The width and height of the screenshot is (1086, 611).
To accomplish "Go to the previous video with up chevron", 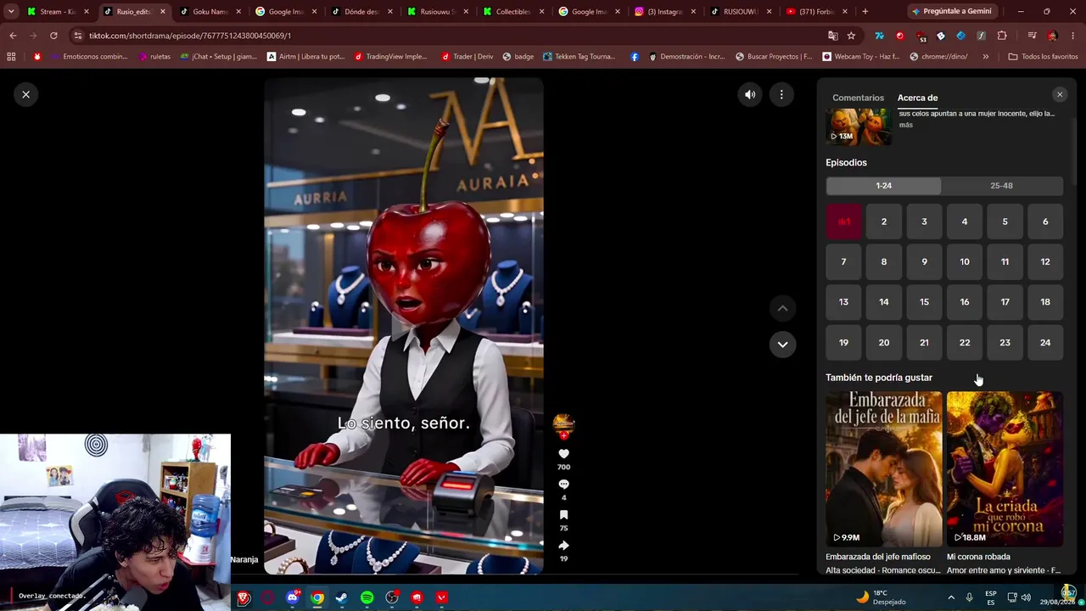I will [782, 308].
